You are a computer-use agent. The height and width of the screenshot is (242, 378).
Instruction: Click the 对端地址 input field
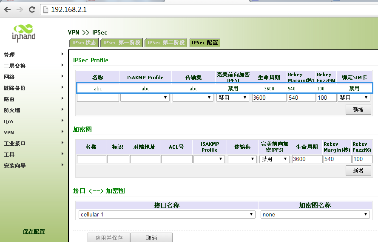click(145, 159)
